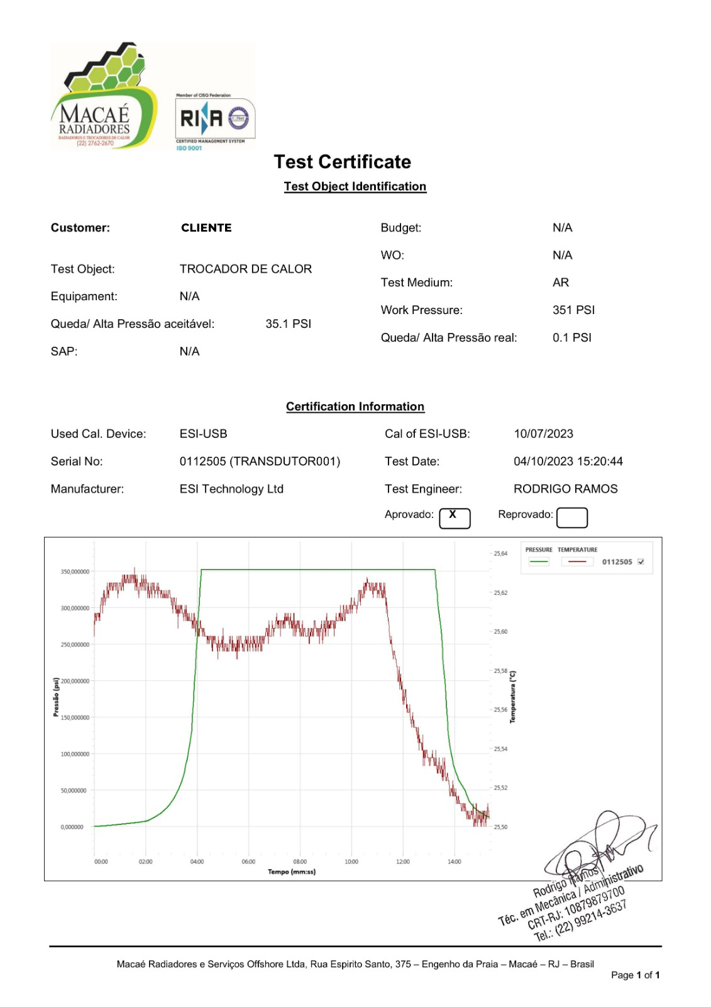The width and height of the screenshot is (711, 1007).
Task: Click the green PRESSURE legend line swatch
Action: coord(539,562)
